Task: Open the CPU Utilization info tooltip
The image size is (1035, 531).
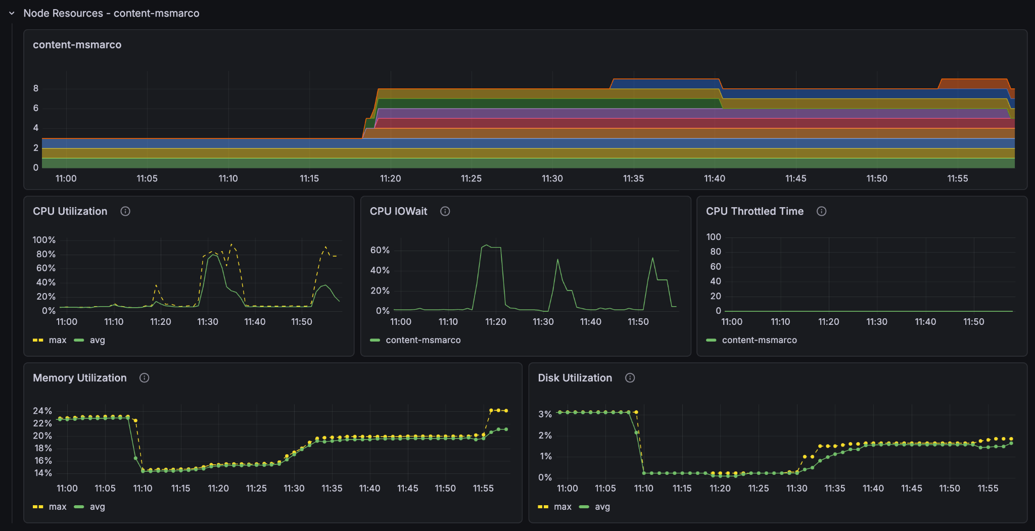Action: point(125,211)
